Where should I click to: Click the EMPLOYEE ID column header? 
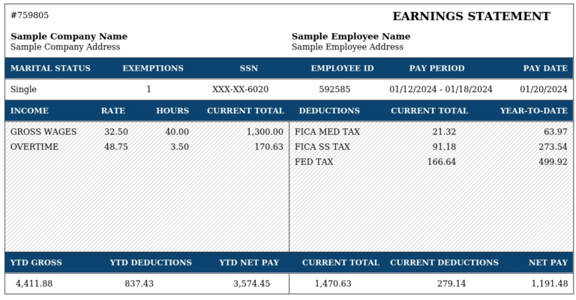(x=342, y=68)
